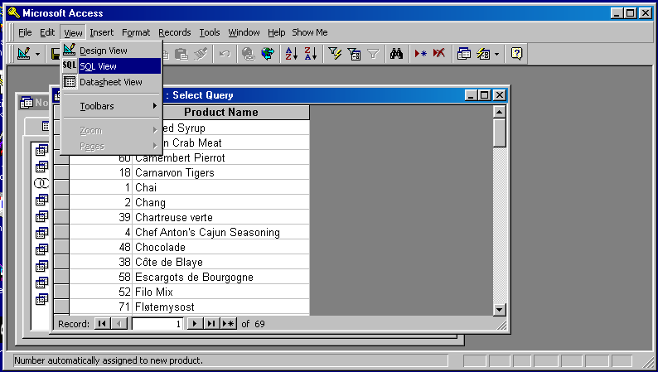
Task: Sort ascending A to Z
Action: pos(291,54)
